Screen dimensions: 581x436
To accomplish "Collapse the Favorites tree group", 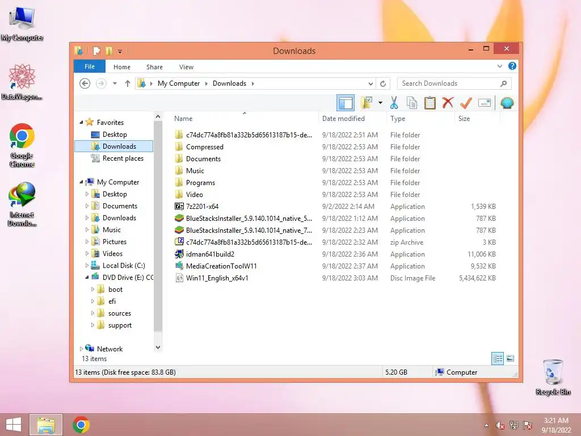I will point(81,123).
